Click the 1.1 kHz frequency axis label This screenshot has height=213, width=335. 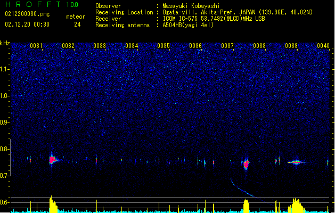[5, 69]
